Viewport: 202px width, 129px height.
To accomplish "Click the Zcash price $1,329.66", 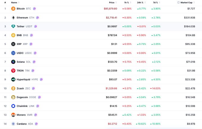I will pos(111,88).
